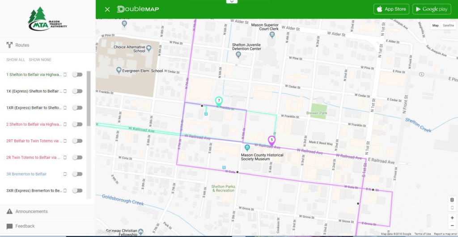This screenshot has height=237, width=458.
Task: Click the SHOW ALL routes link
Action: [x=16, y=60]
